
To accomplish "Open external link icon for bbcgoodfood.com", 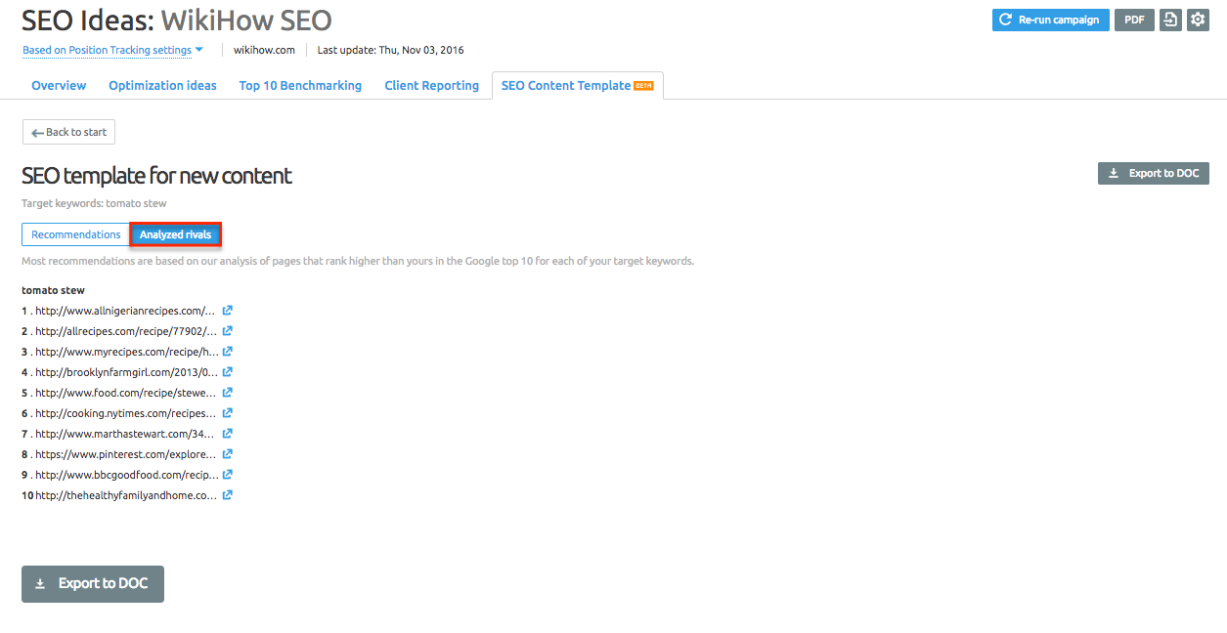I will pyautogui.click(x=227, y=475).
